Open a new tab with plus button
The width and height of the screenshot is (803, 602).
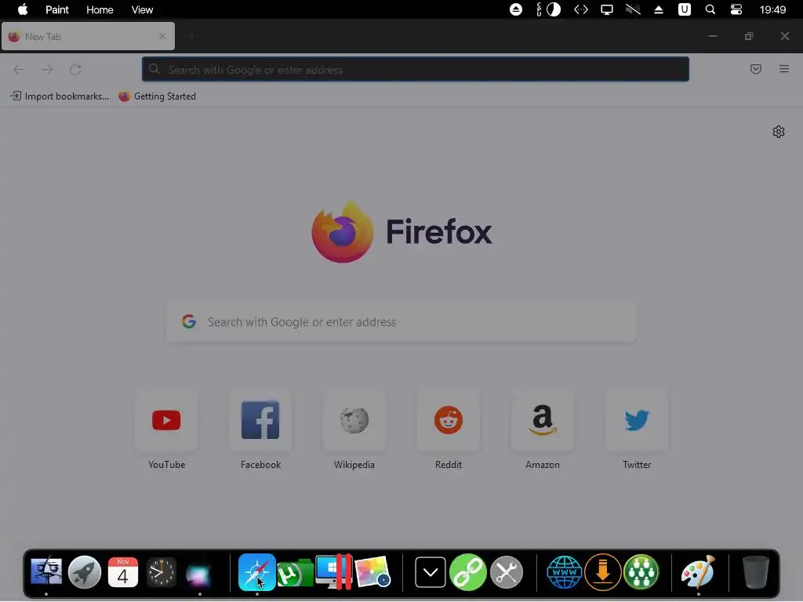pos(192,36)
